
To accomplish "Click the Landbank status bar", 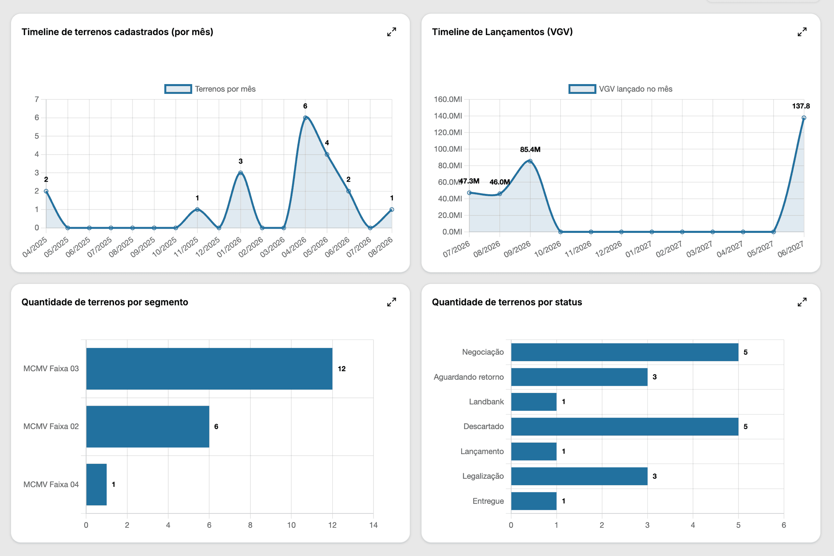I will [534, 402].
